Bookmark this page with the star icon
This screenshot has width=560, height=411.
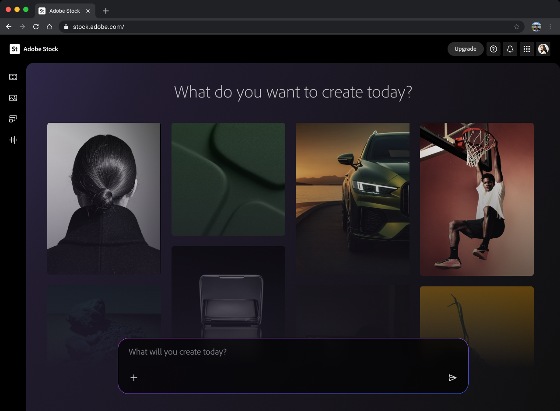click(517, 27)
